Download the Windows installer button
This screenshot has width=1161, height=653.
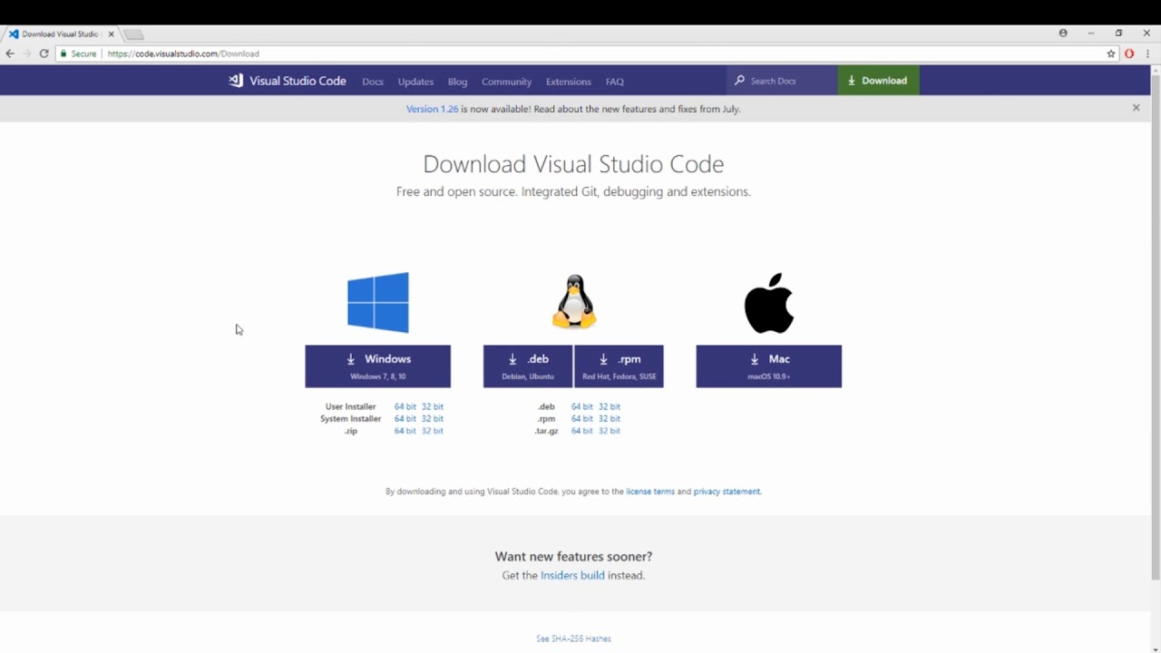[377, 366]
